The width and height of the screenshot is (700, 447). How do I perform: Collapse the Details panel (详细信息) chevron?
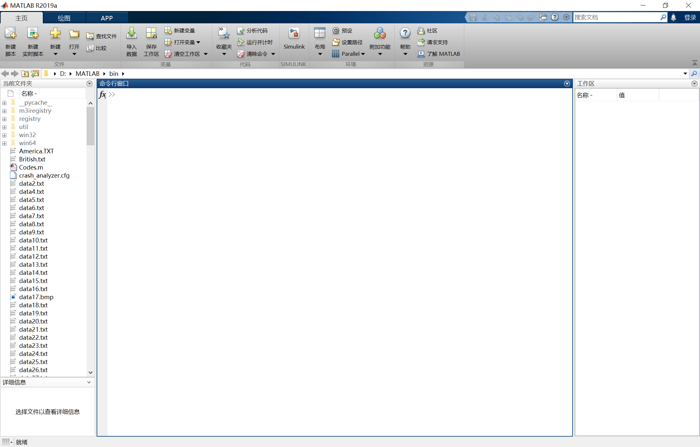[x=89, y=382]
